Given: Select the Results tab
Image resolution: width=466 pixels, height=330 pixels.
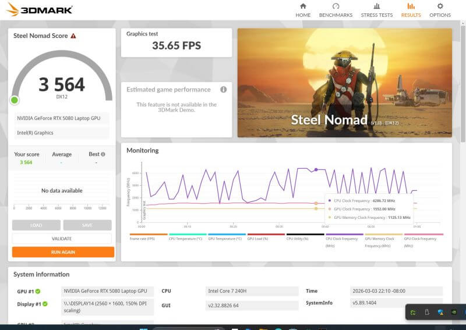Looking at the screenshot, I should pyautogui.click(x=411, y=10).
